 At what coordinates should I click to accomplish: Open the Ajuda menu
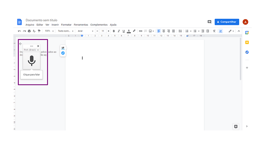pos(113,25)
